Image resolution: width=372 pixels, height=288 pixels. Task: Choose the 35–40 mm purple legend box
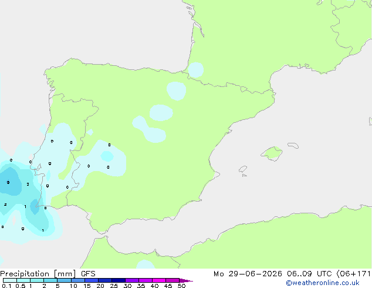(146, 280)
